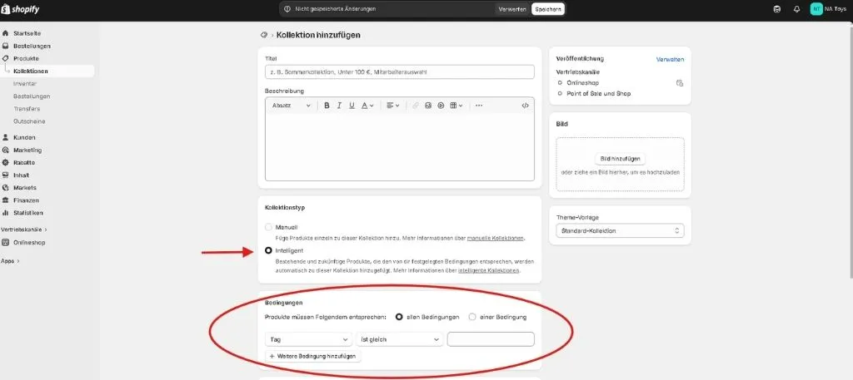Open the text color picker
The image size is (853, 380).
pos(367,106)
